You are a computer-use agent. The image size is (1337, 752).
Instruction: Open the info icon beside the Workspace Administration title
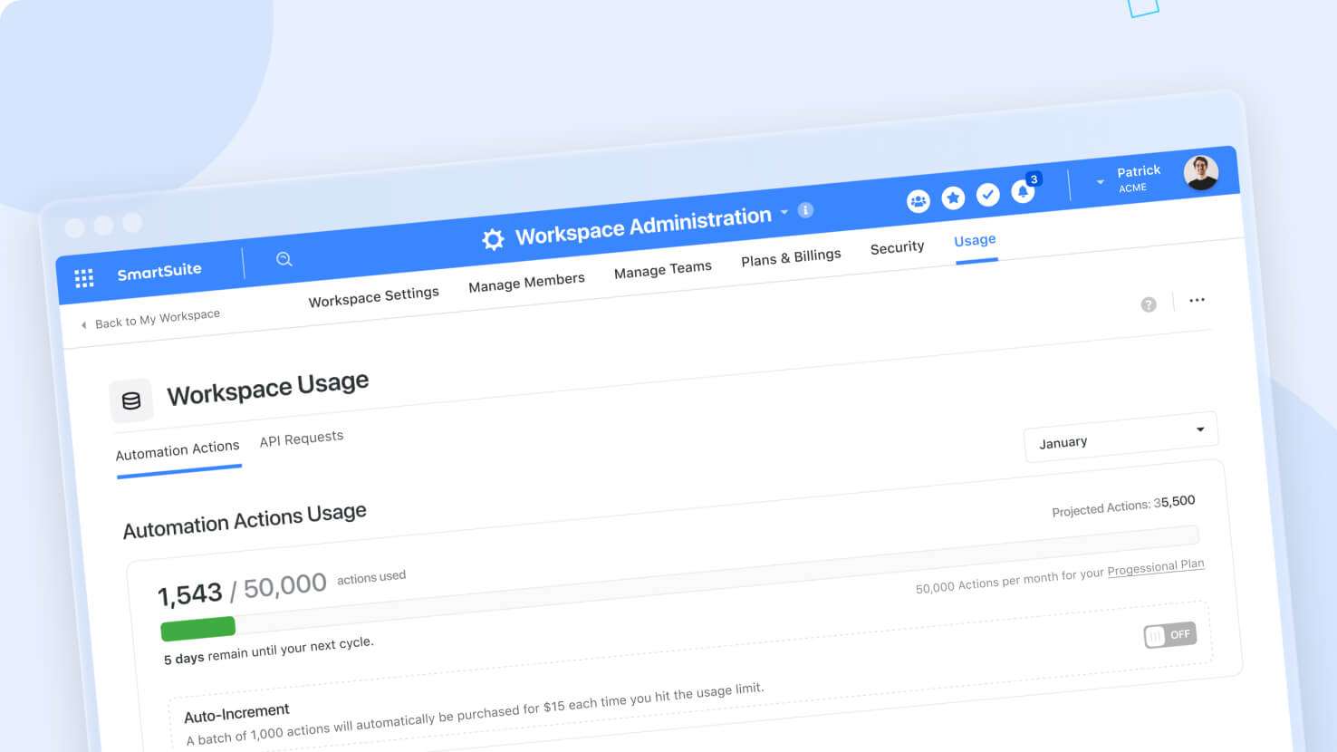coord(805,210)
